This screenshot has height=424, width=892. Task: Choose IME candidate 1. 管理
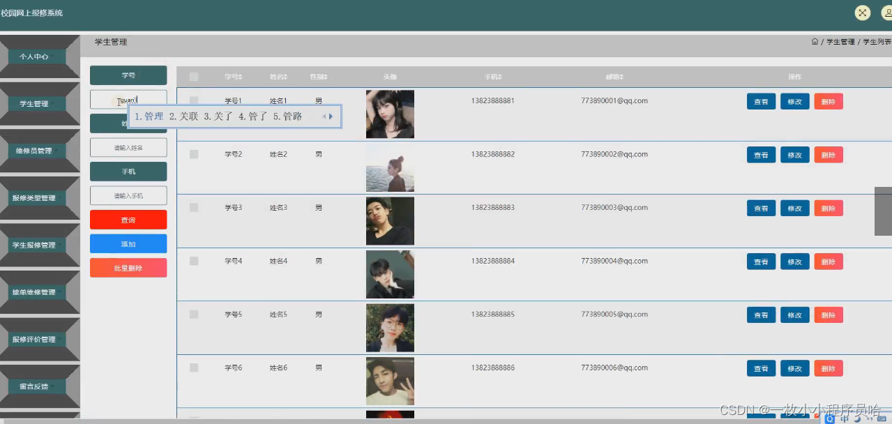pyautogui.click(x=149, y=116)
